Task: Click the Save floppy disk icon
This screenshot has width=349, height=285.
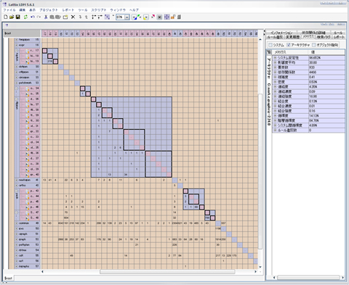Action: [17, 17]
